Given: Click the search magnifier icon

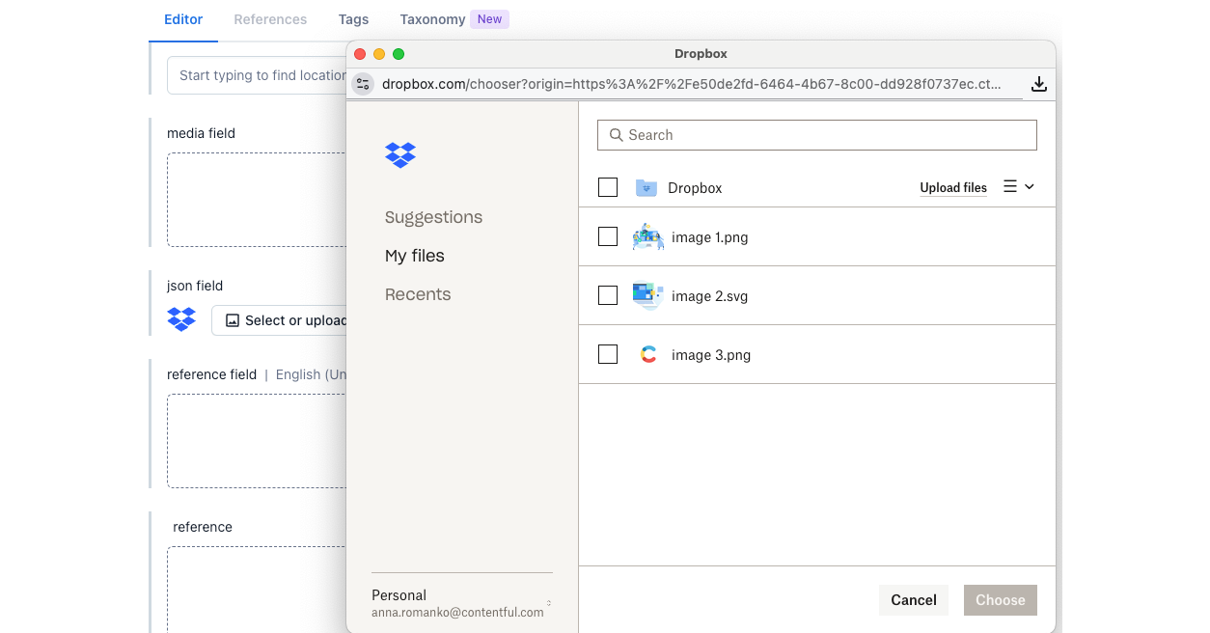Looking at the screenshot, I should (x=617, y=135).
